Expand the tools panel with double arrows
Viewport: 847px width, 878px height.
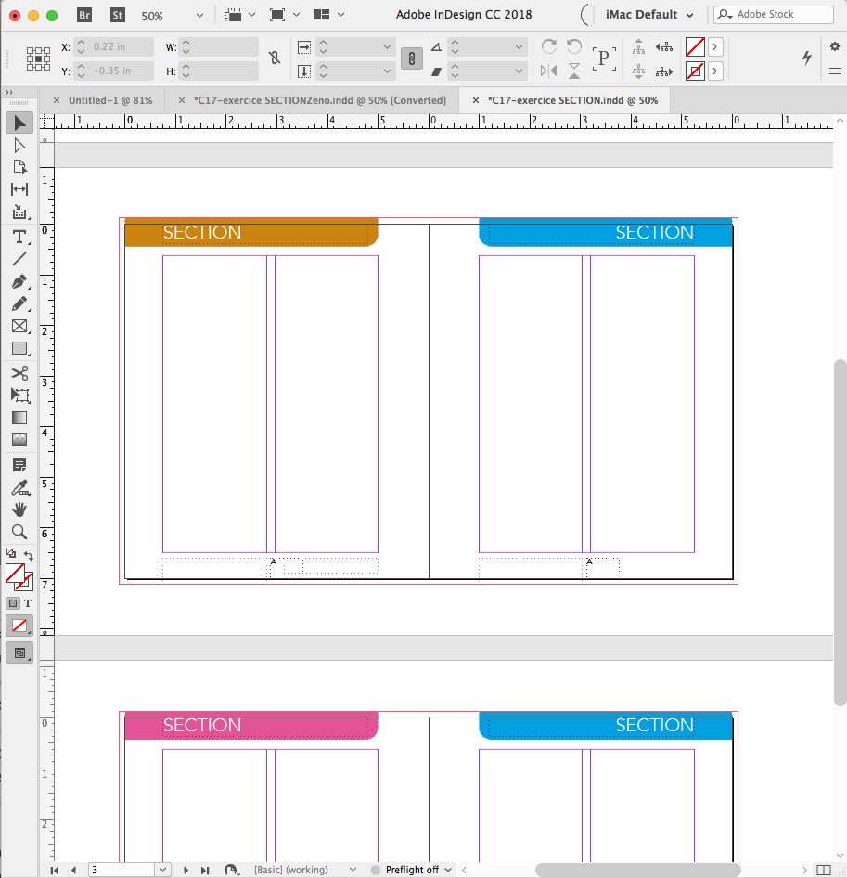click(9, 93)
